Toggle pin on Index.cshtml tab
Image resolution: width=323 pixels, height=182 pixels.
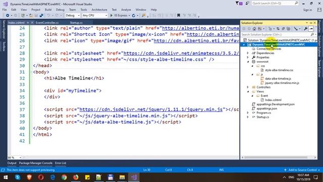pos(28,23)
